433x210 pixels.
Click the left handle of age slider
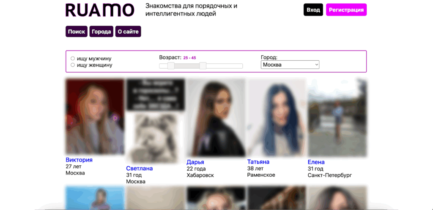point(171,65)
